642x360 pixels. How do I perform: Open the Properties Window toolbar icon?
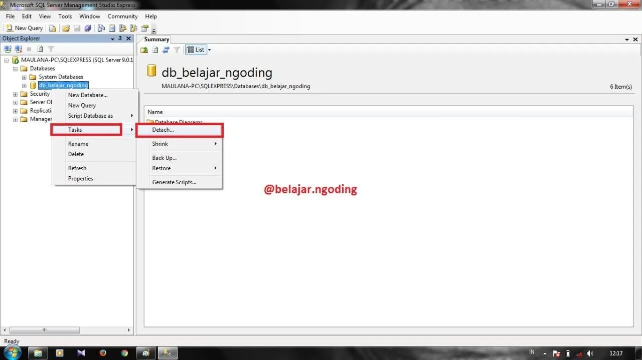(x=145, y=28)
